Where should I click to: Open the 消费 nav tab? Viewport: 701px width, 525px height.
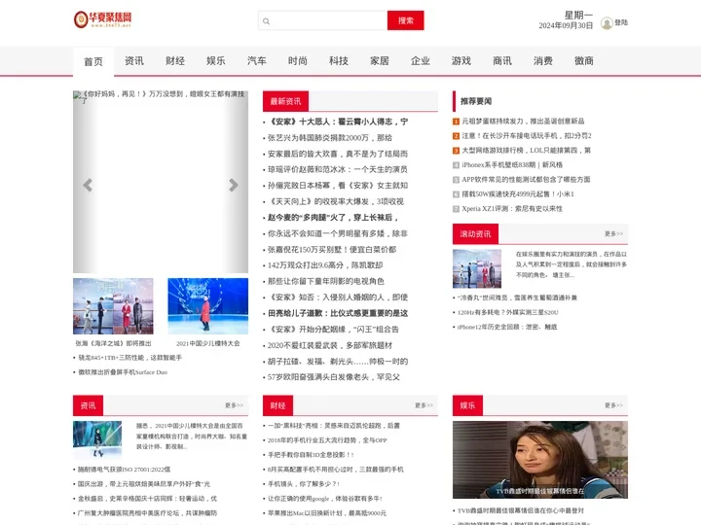point(543,60)
